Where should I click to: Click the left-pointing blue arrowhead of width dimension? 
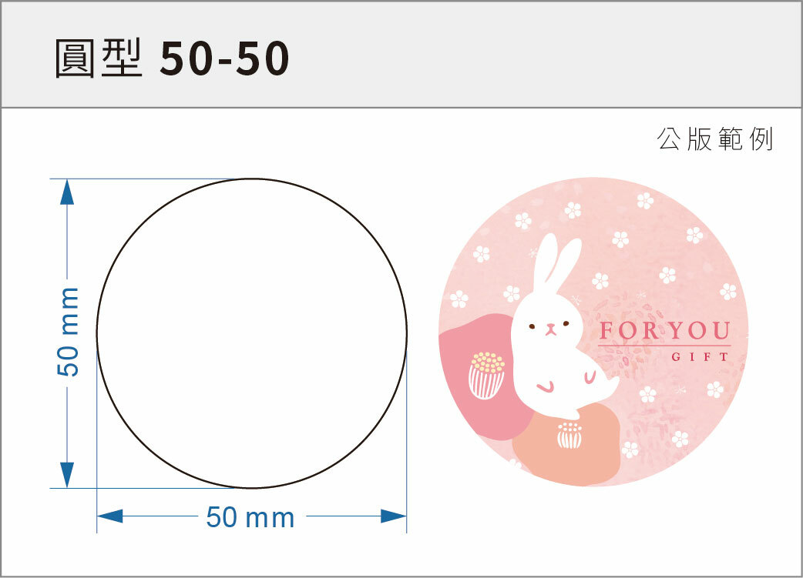pos(109,516)
